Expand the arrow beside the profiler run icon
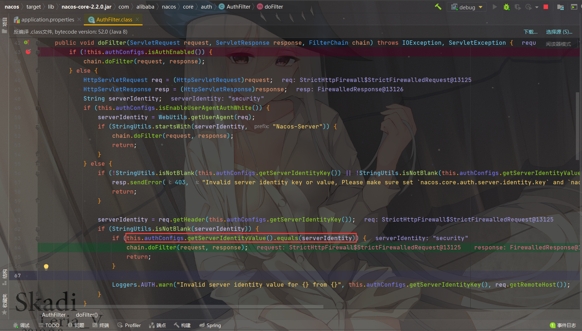The image size is (582, 331). 537,7
